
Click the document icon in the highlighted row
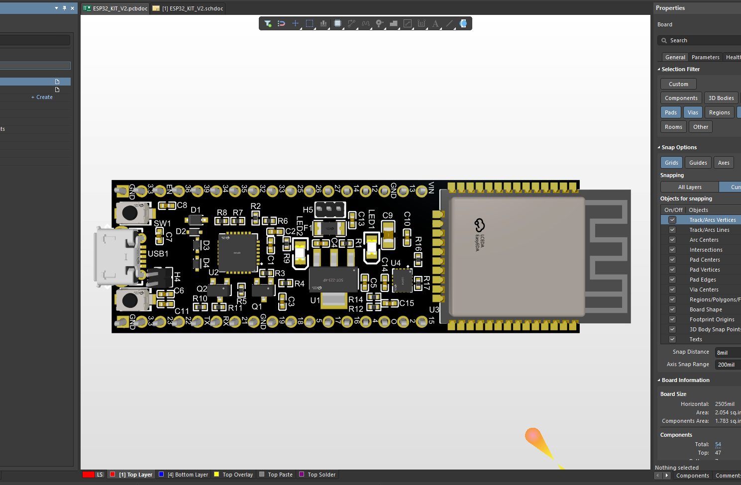(57, 82)
